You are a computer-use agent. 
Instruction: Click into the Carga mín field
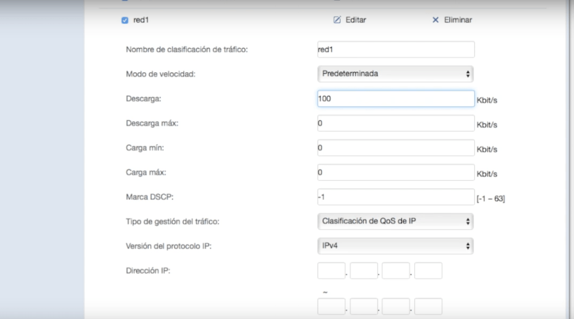pos(396,148)
